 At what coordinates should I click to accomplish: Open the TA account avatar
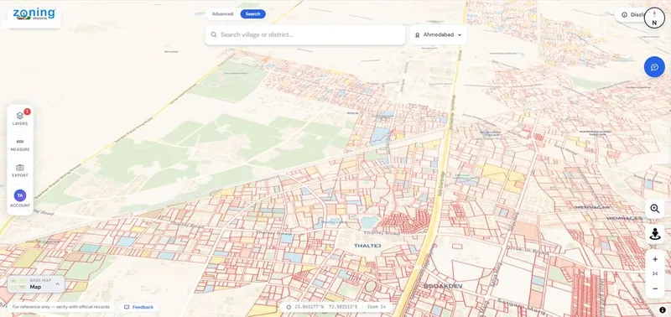pyautogui.click(x=19, y=195)
